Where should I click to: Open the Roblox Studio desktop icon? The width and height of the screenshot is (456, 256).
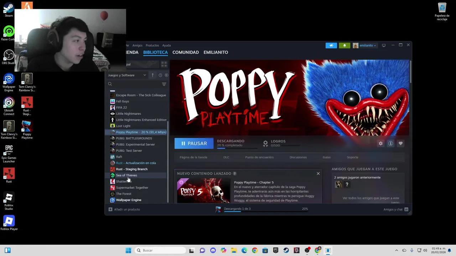coord(9,201)
